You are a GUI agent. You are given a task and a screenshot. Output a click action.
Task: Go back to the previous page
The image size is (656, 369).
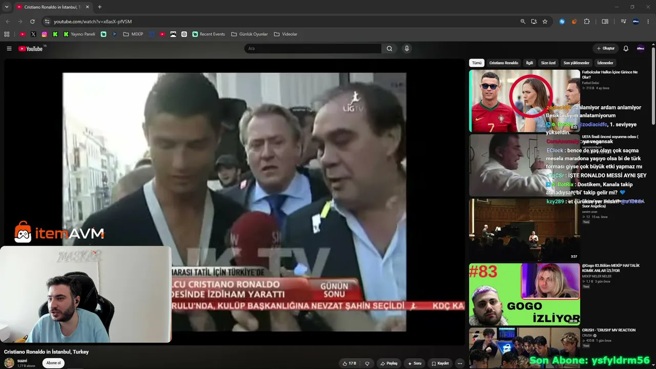click(x=8, y=22)
